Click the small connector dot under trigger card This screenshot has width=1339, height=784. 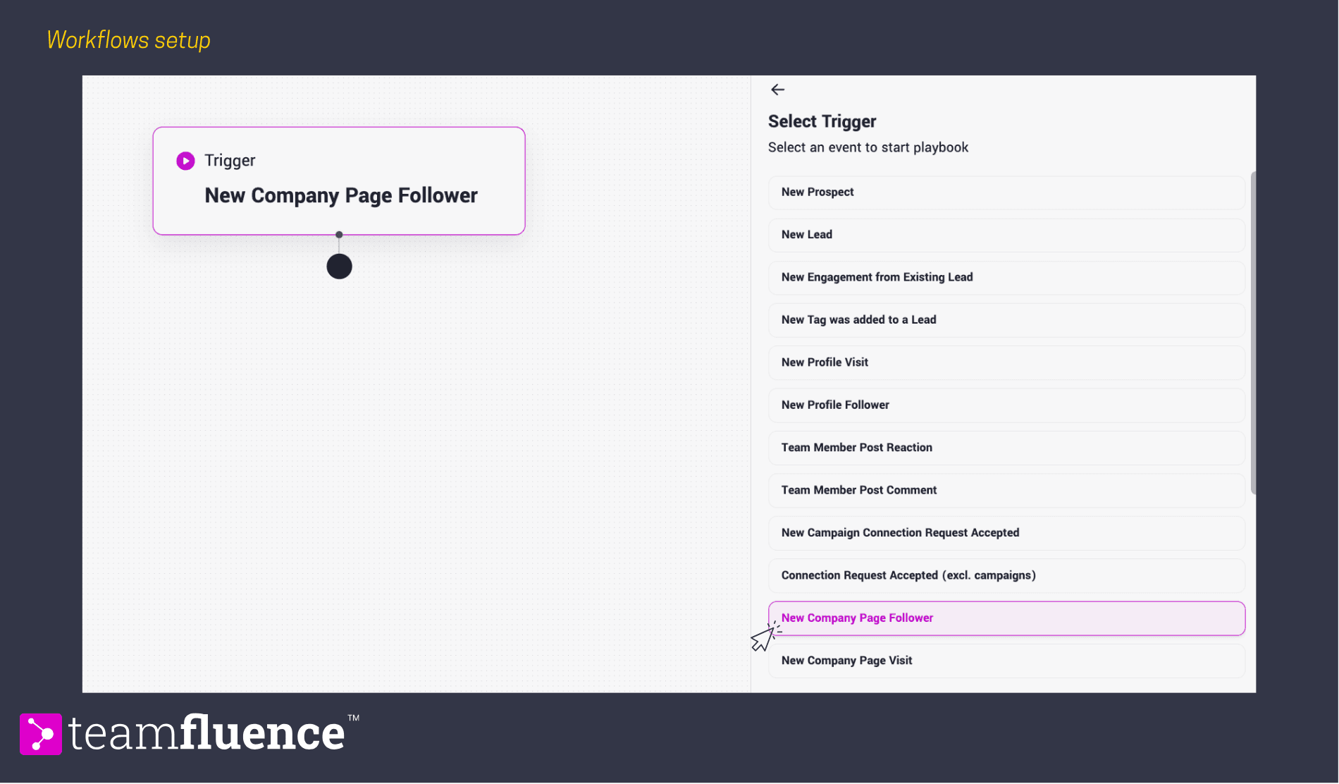tap(339, 235)
